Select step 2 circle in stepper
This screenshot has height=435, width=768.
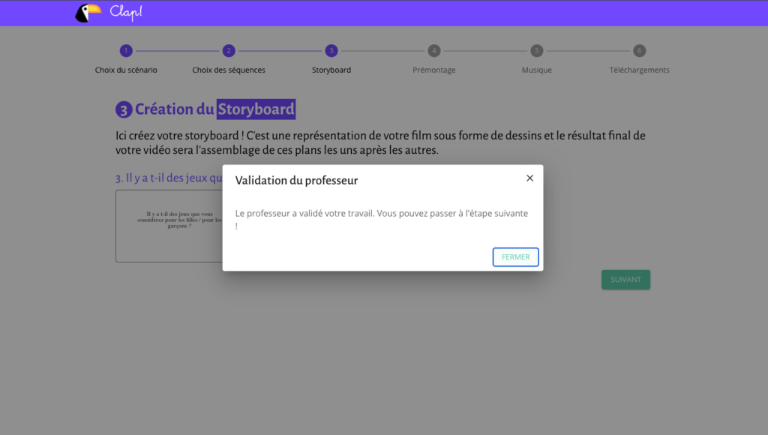click(229, 51)
